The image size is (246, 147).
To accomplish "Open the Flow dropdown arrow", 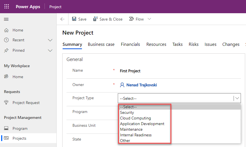I will 149,19.
